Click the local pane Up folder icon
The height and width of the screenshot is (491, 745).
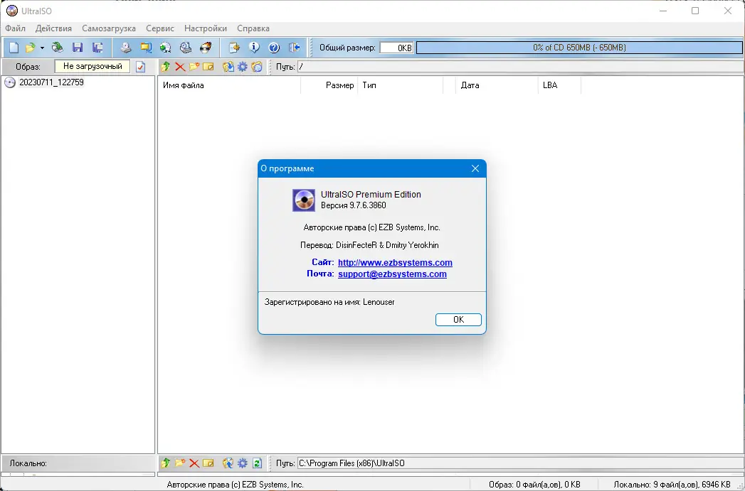(165, 463)
